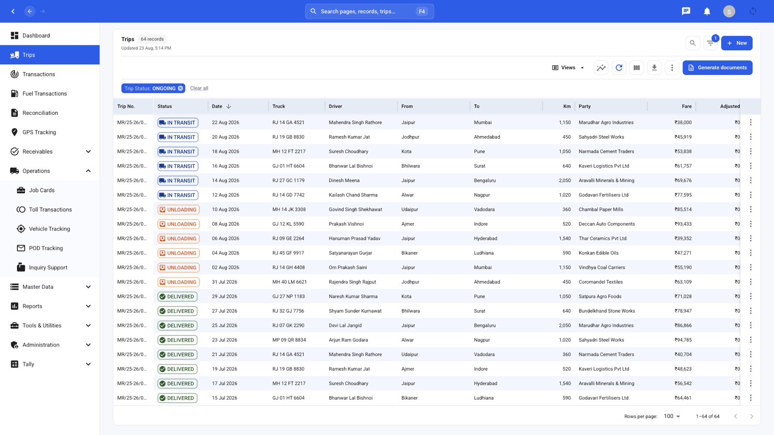Open the Reconciliation page

pos(50,113)
